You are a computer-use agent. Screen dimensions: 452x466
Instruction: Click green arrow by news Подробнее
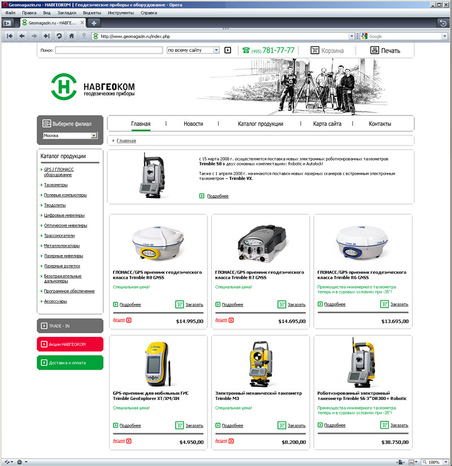[x=202, y=196]
